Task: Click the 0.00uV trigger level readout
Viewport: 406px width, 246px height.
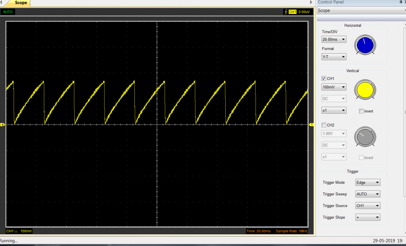Action: click(304, 12)
